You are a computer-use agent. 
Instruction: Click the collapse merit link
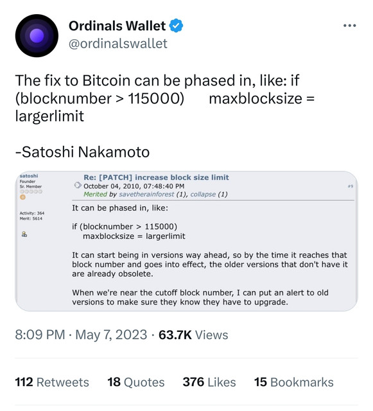coord(203,194)
